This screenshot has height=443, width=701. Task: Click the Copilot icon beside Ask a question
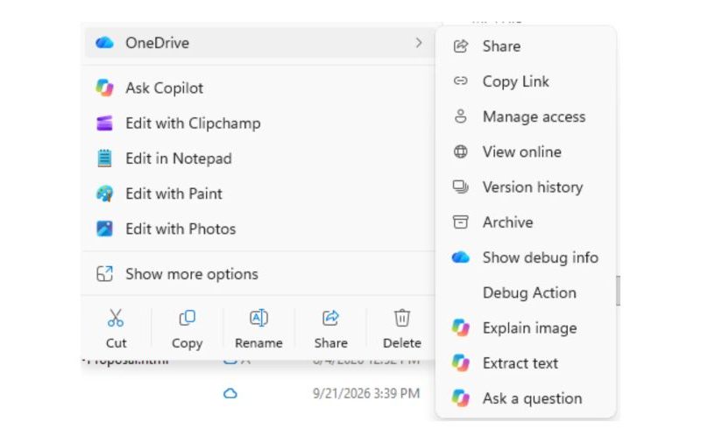(x=461, y=398)
